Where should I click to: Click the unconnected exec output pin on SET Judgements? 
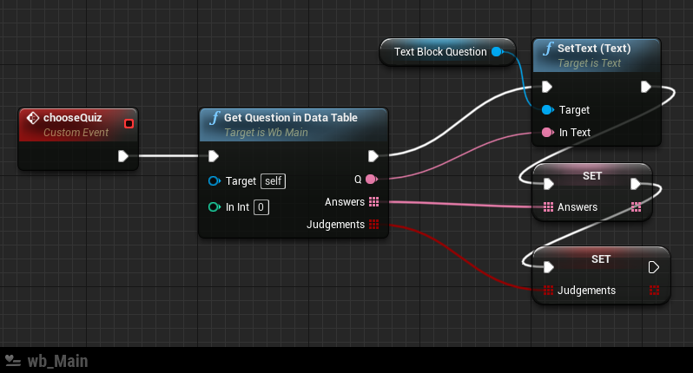654,267
